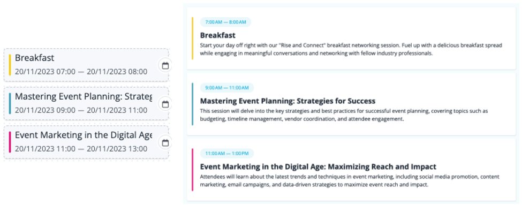Click the teal color bar on Mastering Event card

192,104
